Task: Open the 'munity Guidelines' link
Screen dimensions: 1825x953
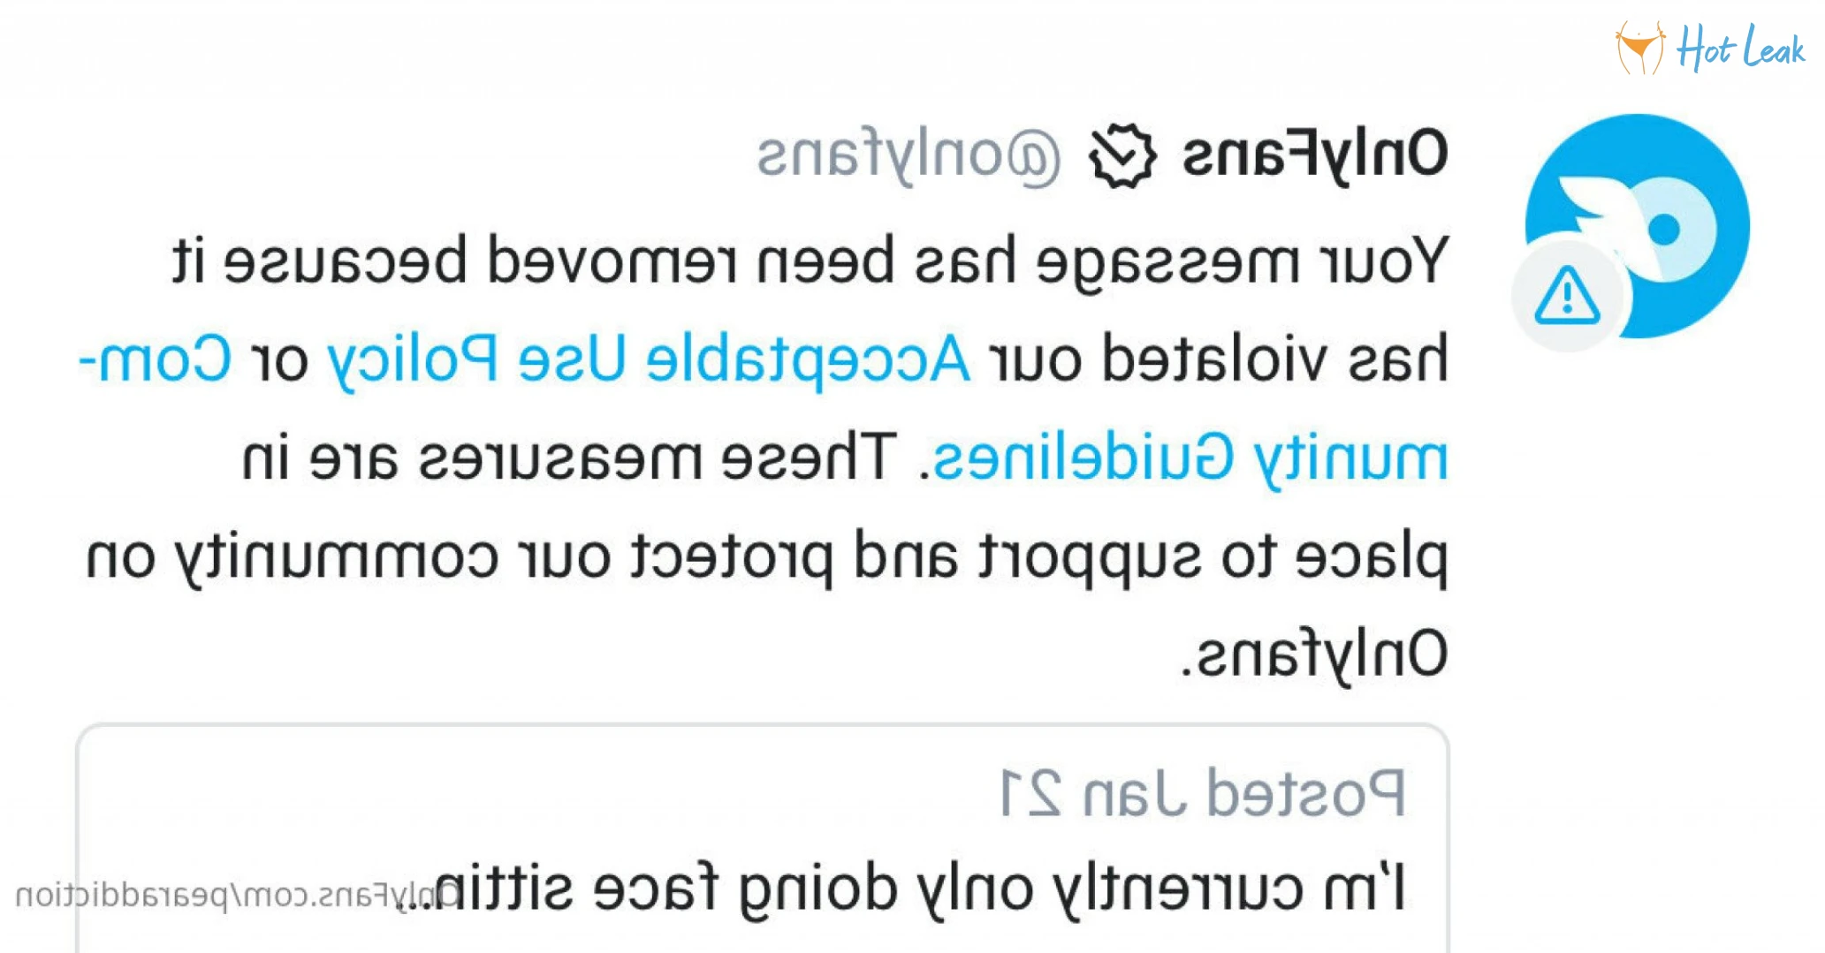Action: click(x=1190, y=458)
